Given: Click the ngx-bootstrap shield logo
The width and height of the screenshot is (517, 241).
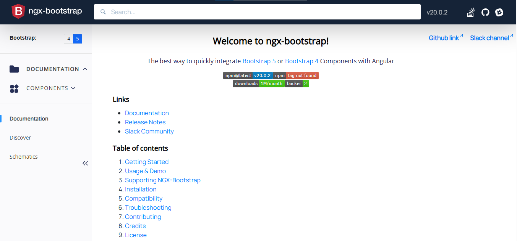Looking at the screenshot, I should tap(18, 11).
